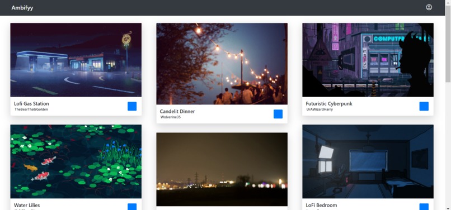The image size is (451, 210).
Task: Click author name UrAWizardHarry
Action: point(320,109)
